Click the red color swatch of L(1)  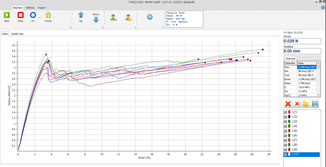[289, 112]
